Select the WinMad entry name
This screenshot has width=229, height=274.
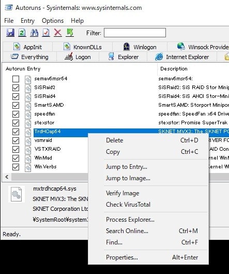tap(43, 158)
